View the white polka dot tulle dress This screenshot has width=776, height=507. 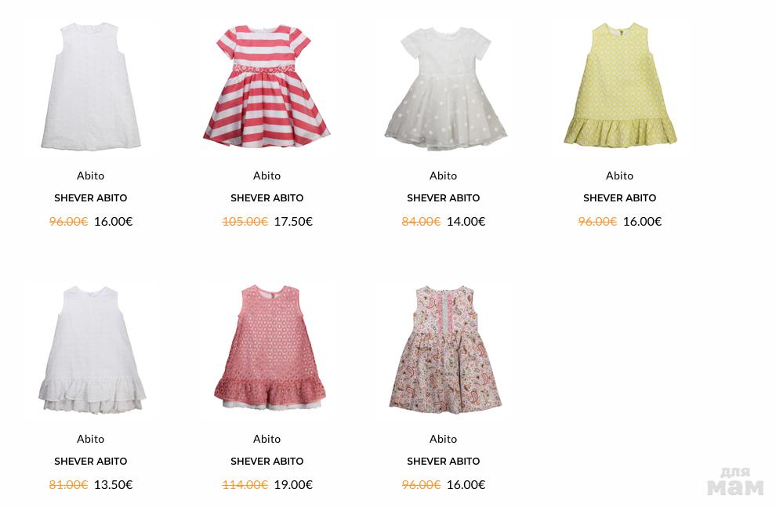point(444,88)
